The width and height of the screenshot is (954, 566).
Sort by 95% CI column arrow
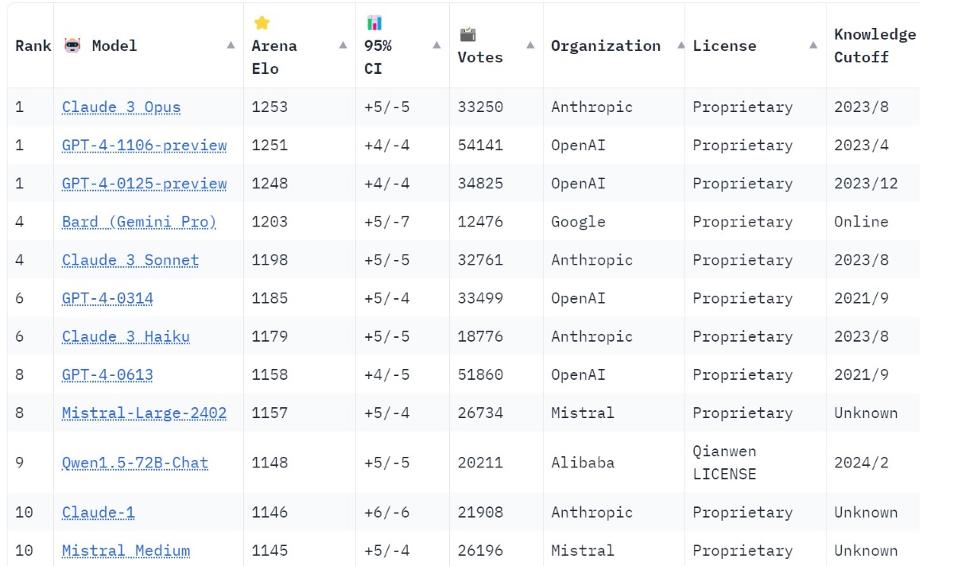pos(436,45)
